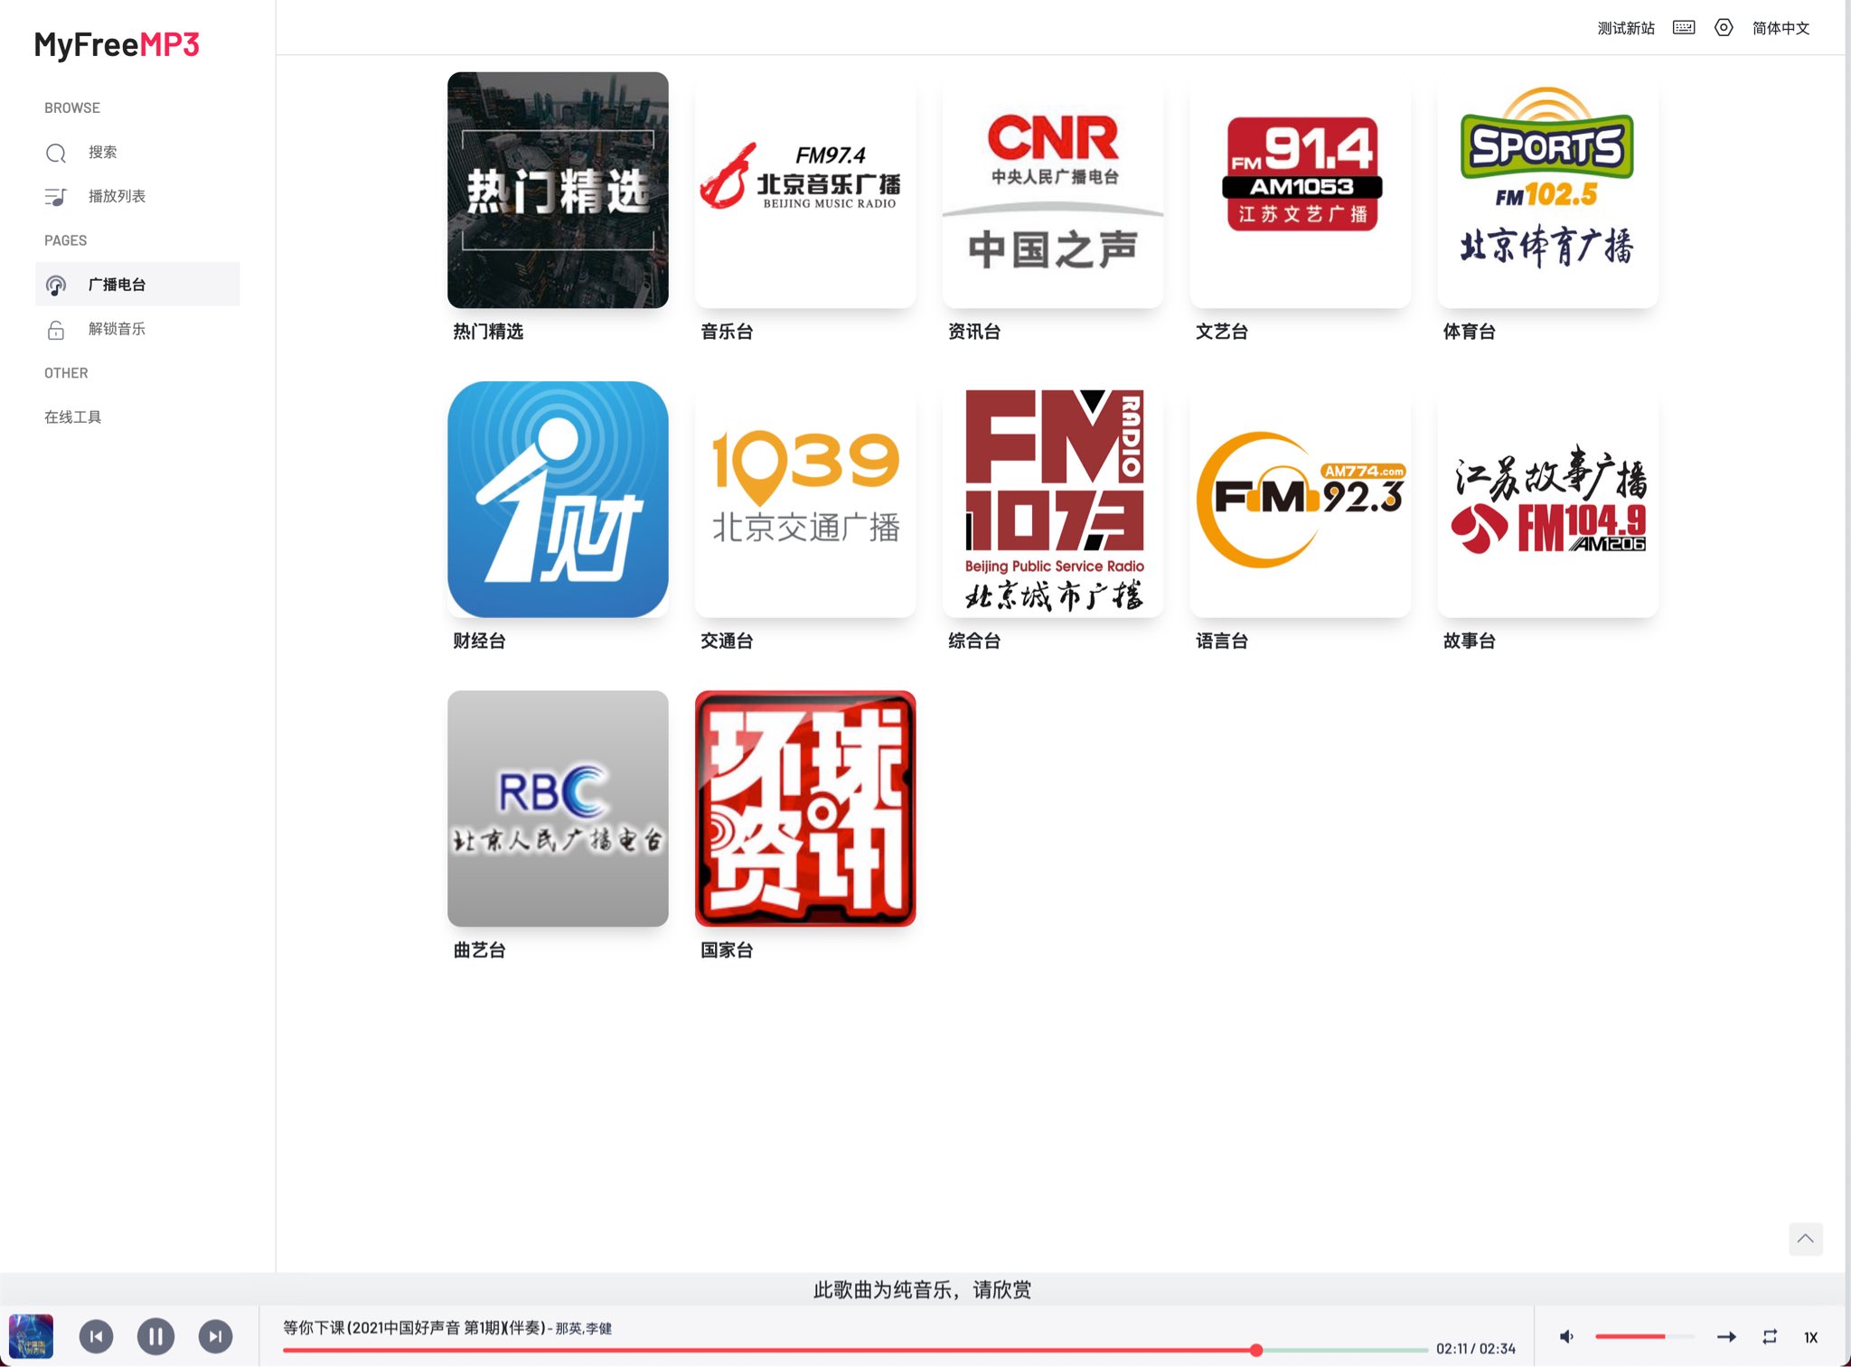Viewport: 1851px width, 1367px height.
Task: Change the 1X playback speed
Action: click(x=1810, y=1337)
